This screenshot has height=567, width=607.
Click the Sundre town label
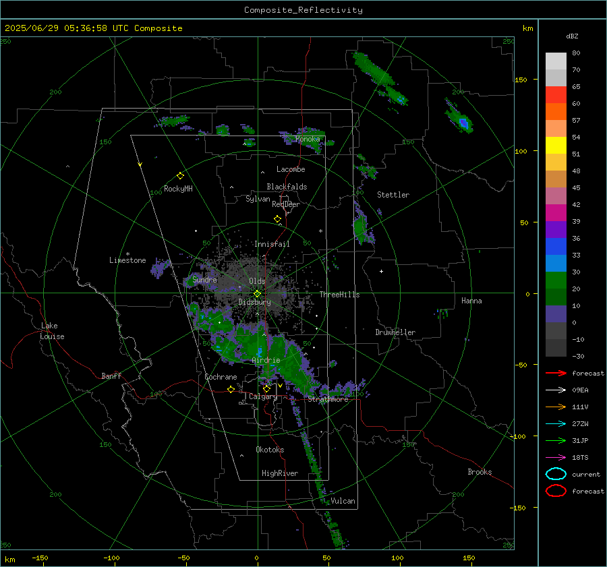pos(205,279)
